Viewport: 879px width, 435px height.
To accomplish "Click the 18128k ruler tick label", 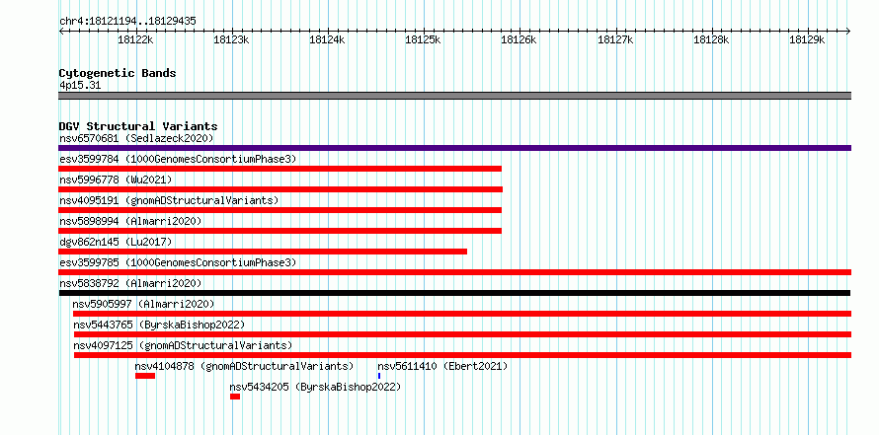I will click(x=711, y=40).
